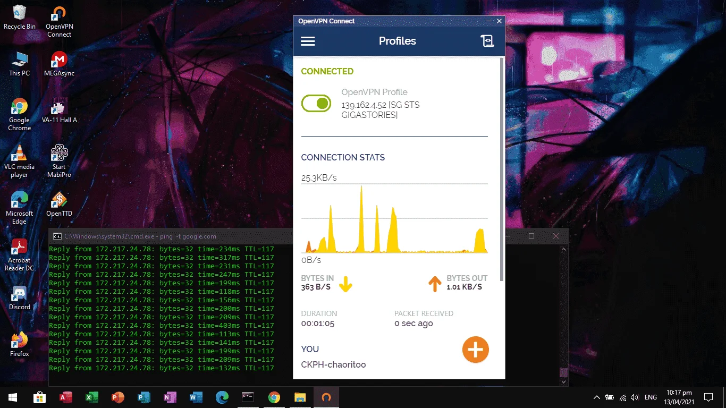Open the Windows Start menu

pos(13,397)
